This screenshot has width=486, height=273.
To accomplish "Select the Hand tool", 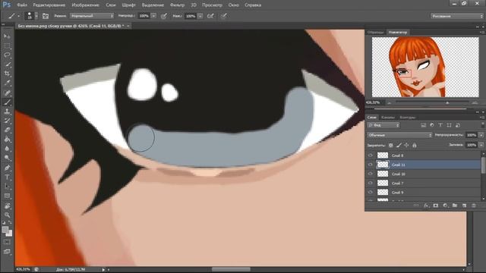I will coord(7,206).
